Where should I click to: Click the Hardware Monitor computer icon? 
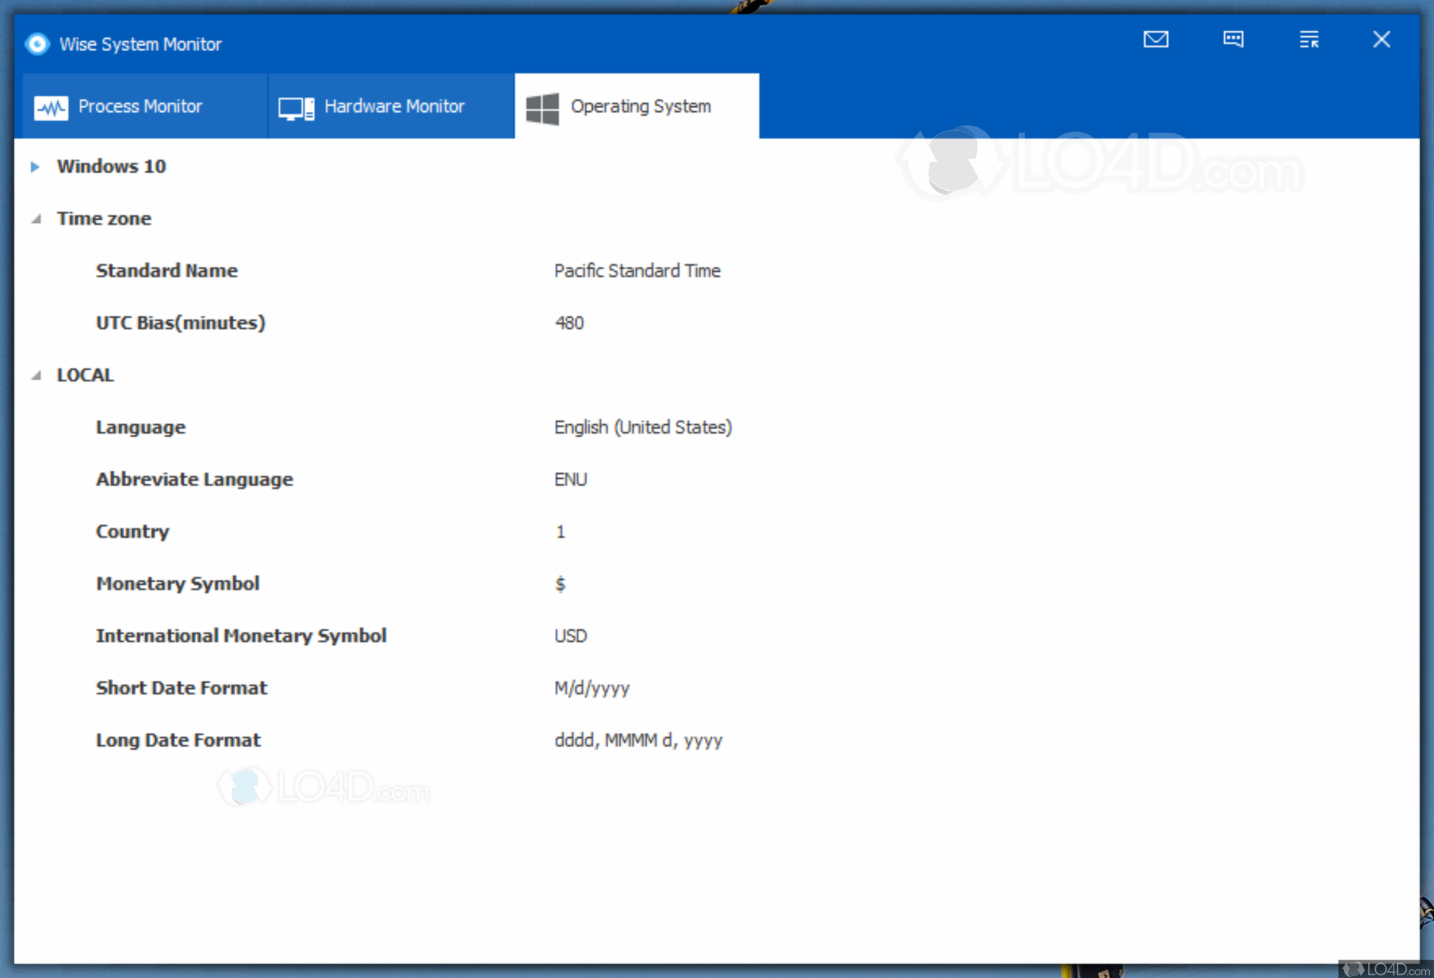(296, 108)
